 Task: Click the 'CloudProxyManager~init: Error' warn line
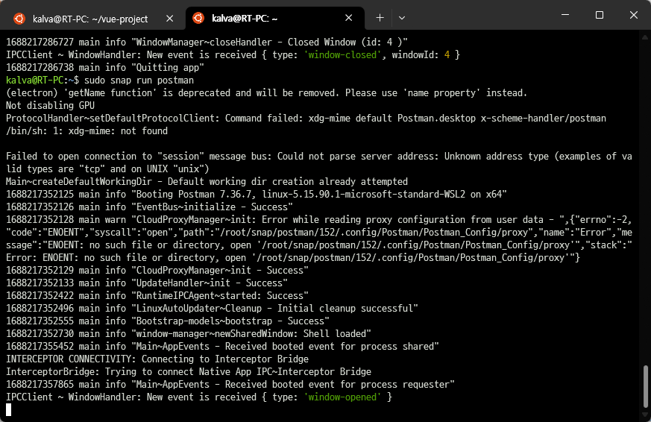click(x=319, y=239)
